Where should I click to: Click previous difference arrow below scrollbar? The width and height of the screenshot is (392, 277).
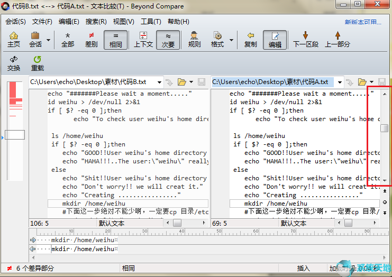[x=385, y=191]
